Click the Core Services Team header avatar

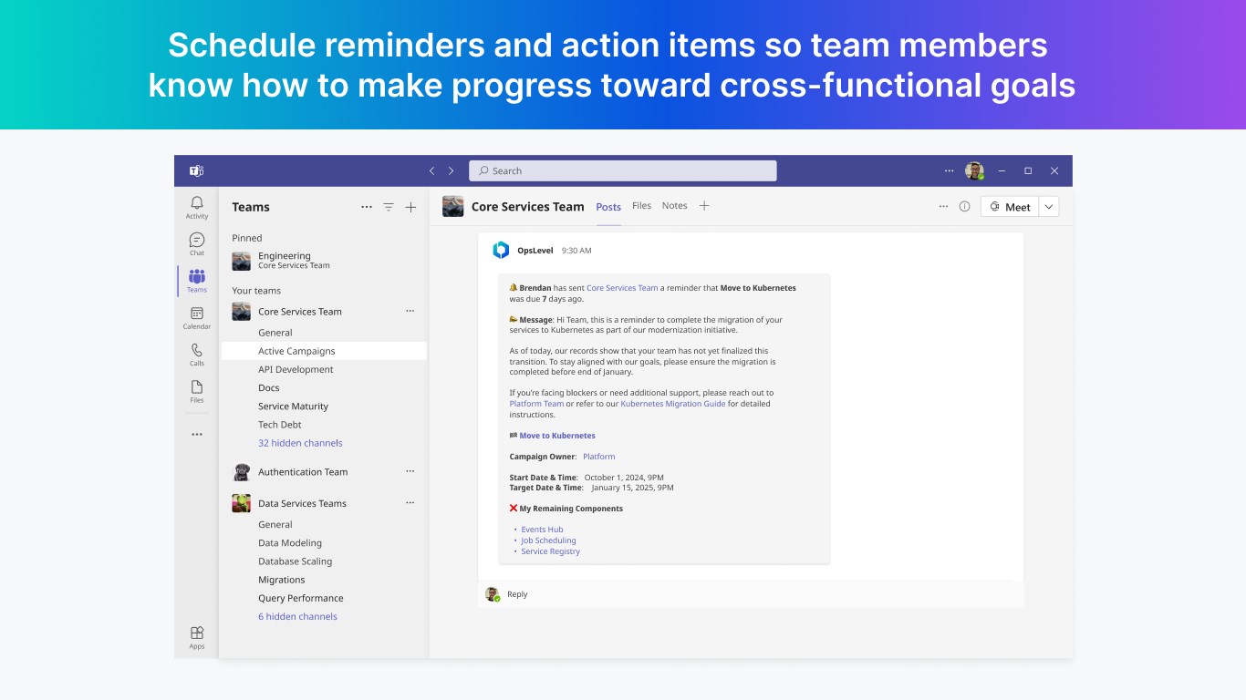click(452, 206)
